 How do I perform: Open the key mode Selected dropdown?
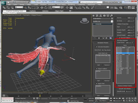pyautogui.click(x=102, y=98)
